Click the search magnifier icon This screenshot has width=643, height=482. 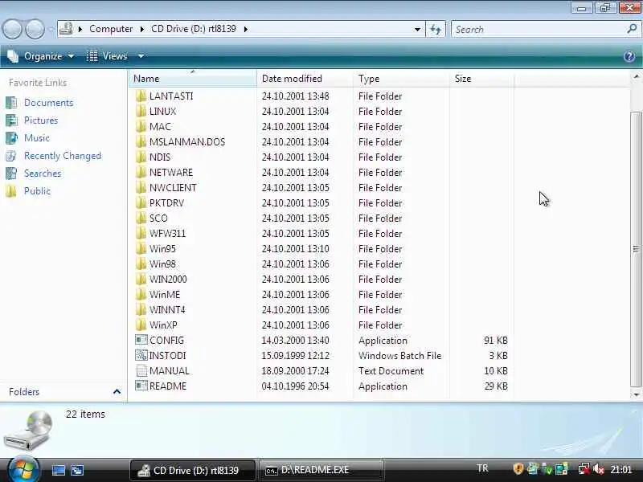coord(632,29)
